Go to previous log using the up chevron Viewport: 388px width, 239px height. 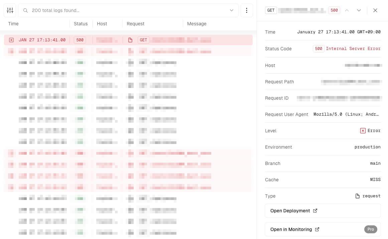click(347, 10)
